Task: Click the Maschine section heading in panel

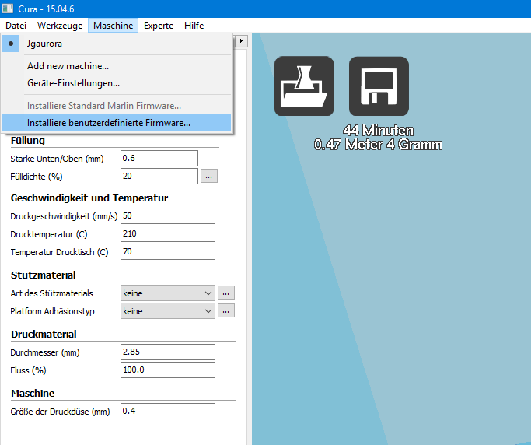Action: pyautogui.click(x=33, y=393)
